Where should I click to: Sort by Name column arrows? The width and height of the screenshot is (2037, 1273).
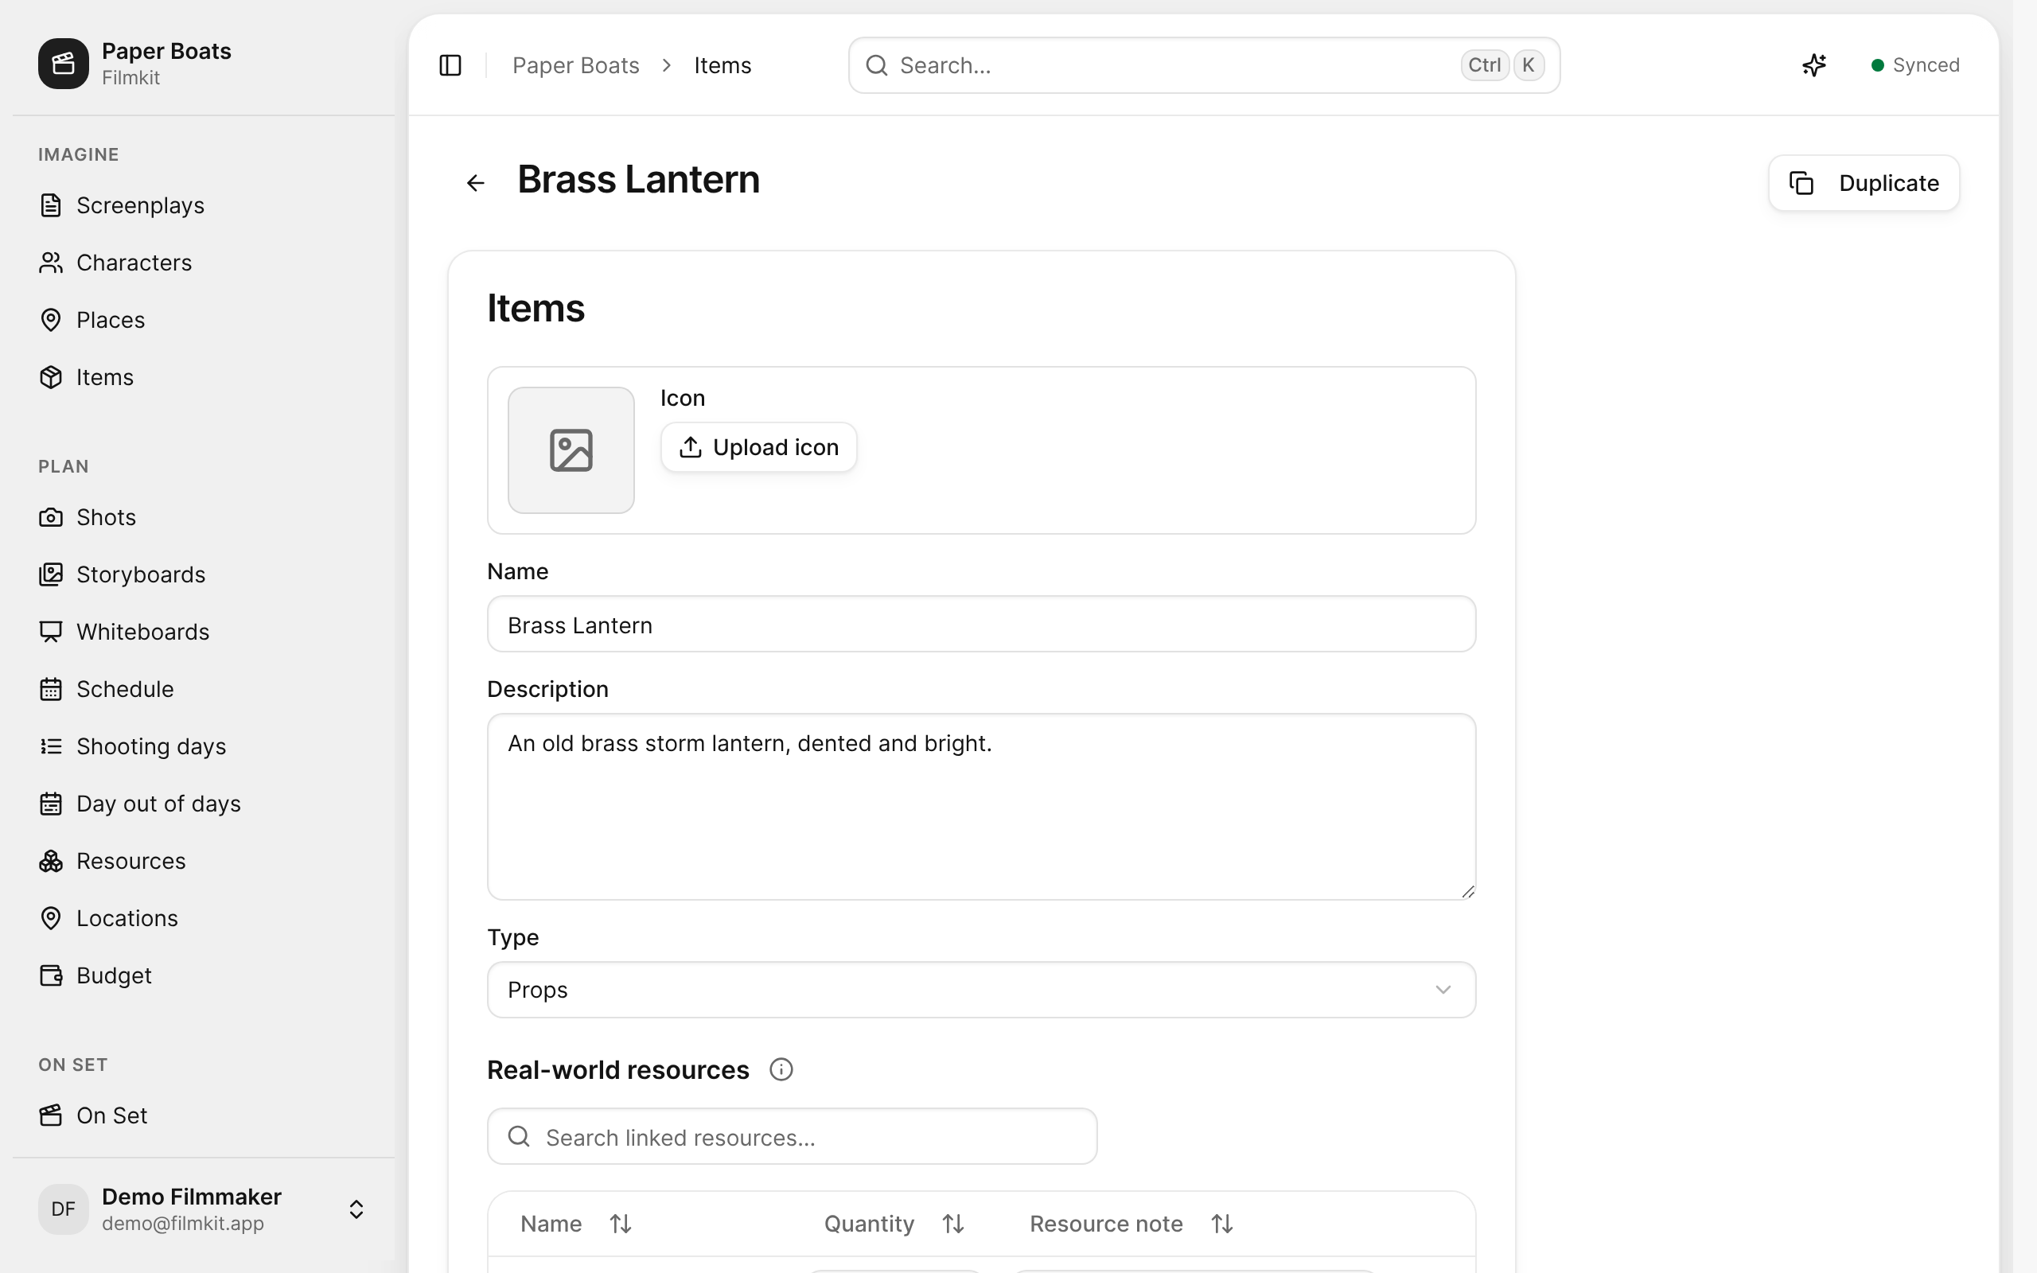tap(621, 1224)
